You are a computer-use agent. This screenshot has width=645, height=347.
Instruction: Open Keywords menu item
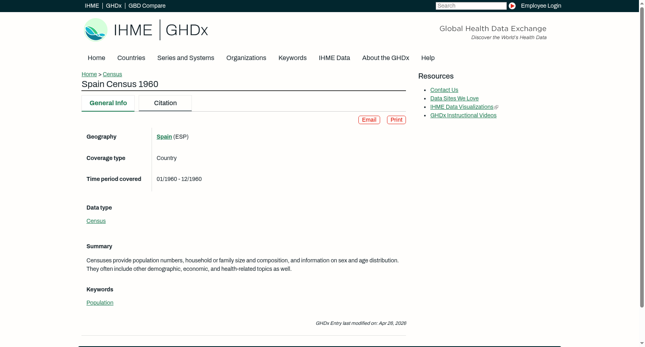[x=292, y=58]
